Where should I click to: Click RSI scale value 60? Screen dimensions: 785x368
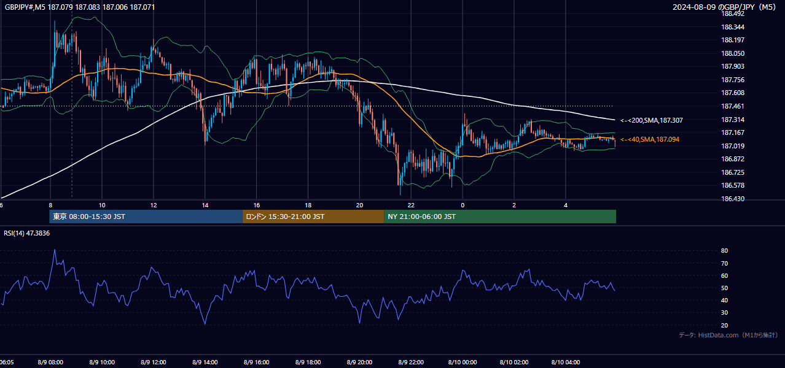pyautogui.click(x=725, y=275)
